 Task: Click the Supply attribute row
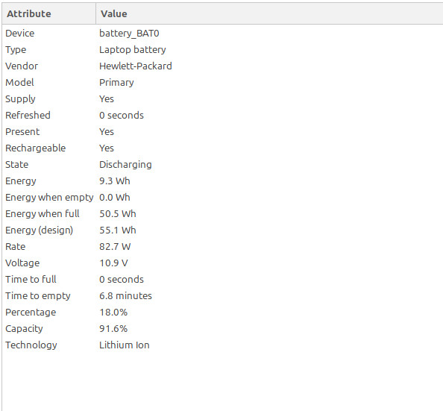223,98
